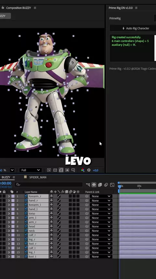Toggle quality switch for hand_r layer
156x279 pixels.
(59, 201)
